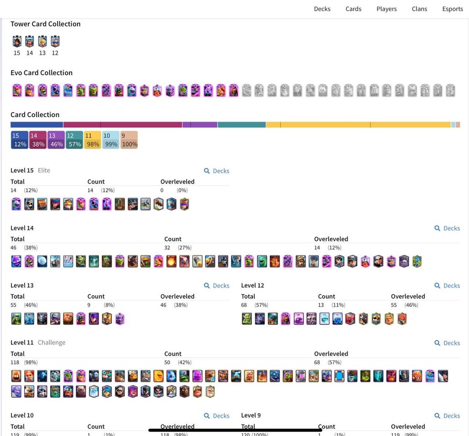The width and height of the screenshot is (469, 436).
Task: Search decks for Level 11 cards
Action: [447, 343]
